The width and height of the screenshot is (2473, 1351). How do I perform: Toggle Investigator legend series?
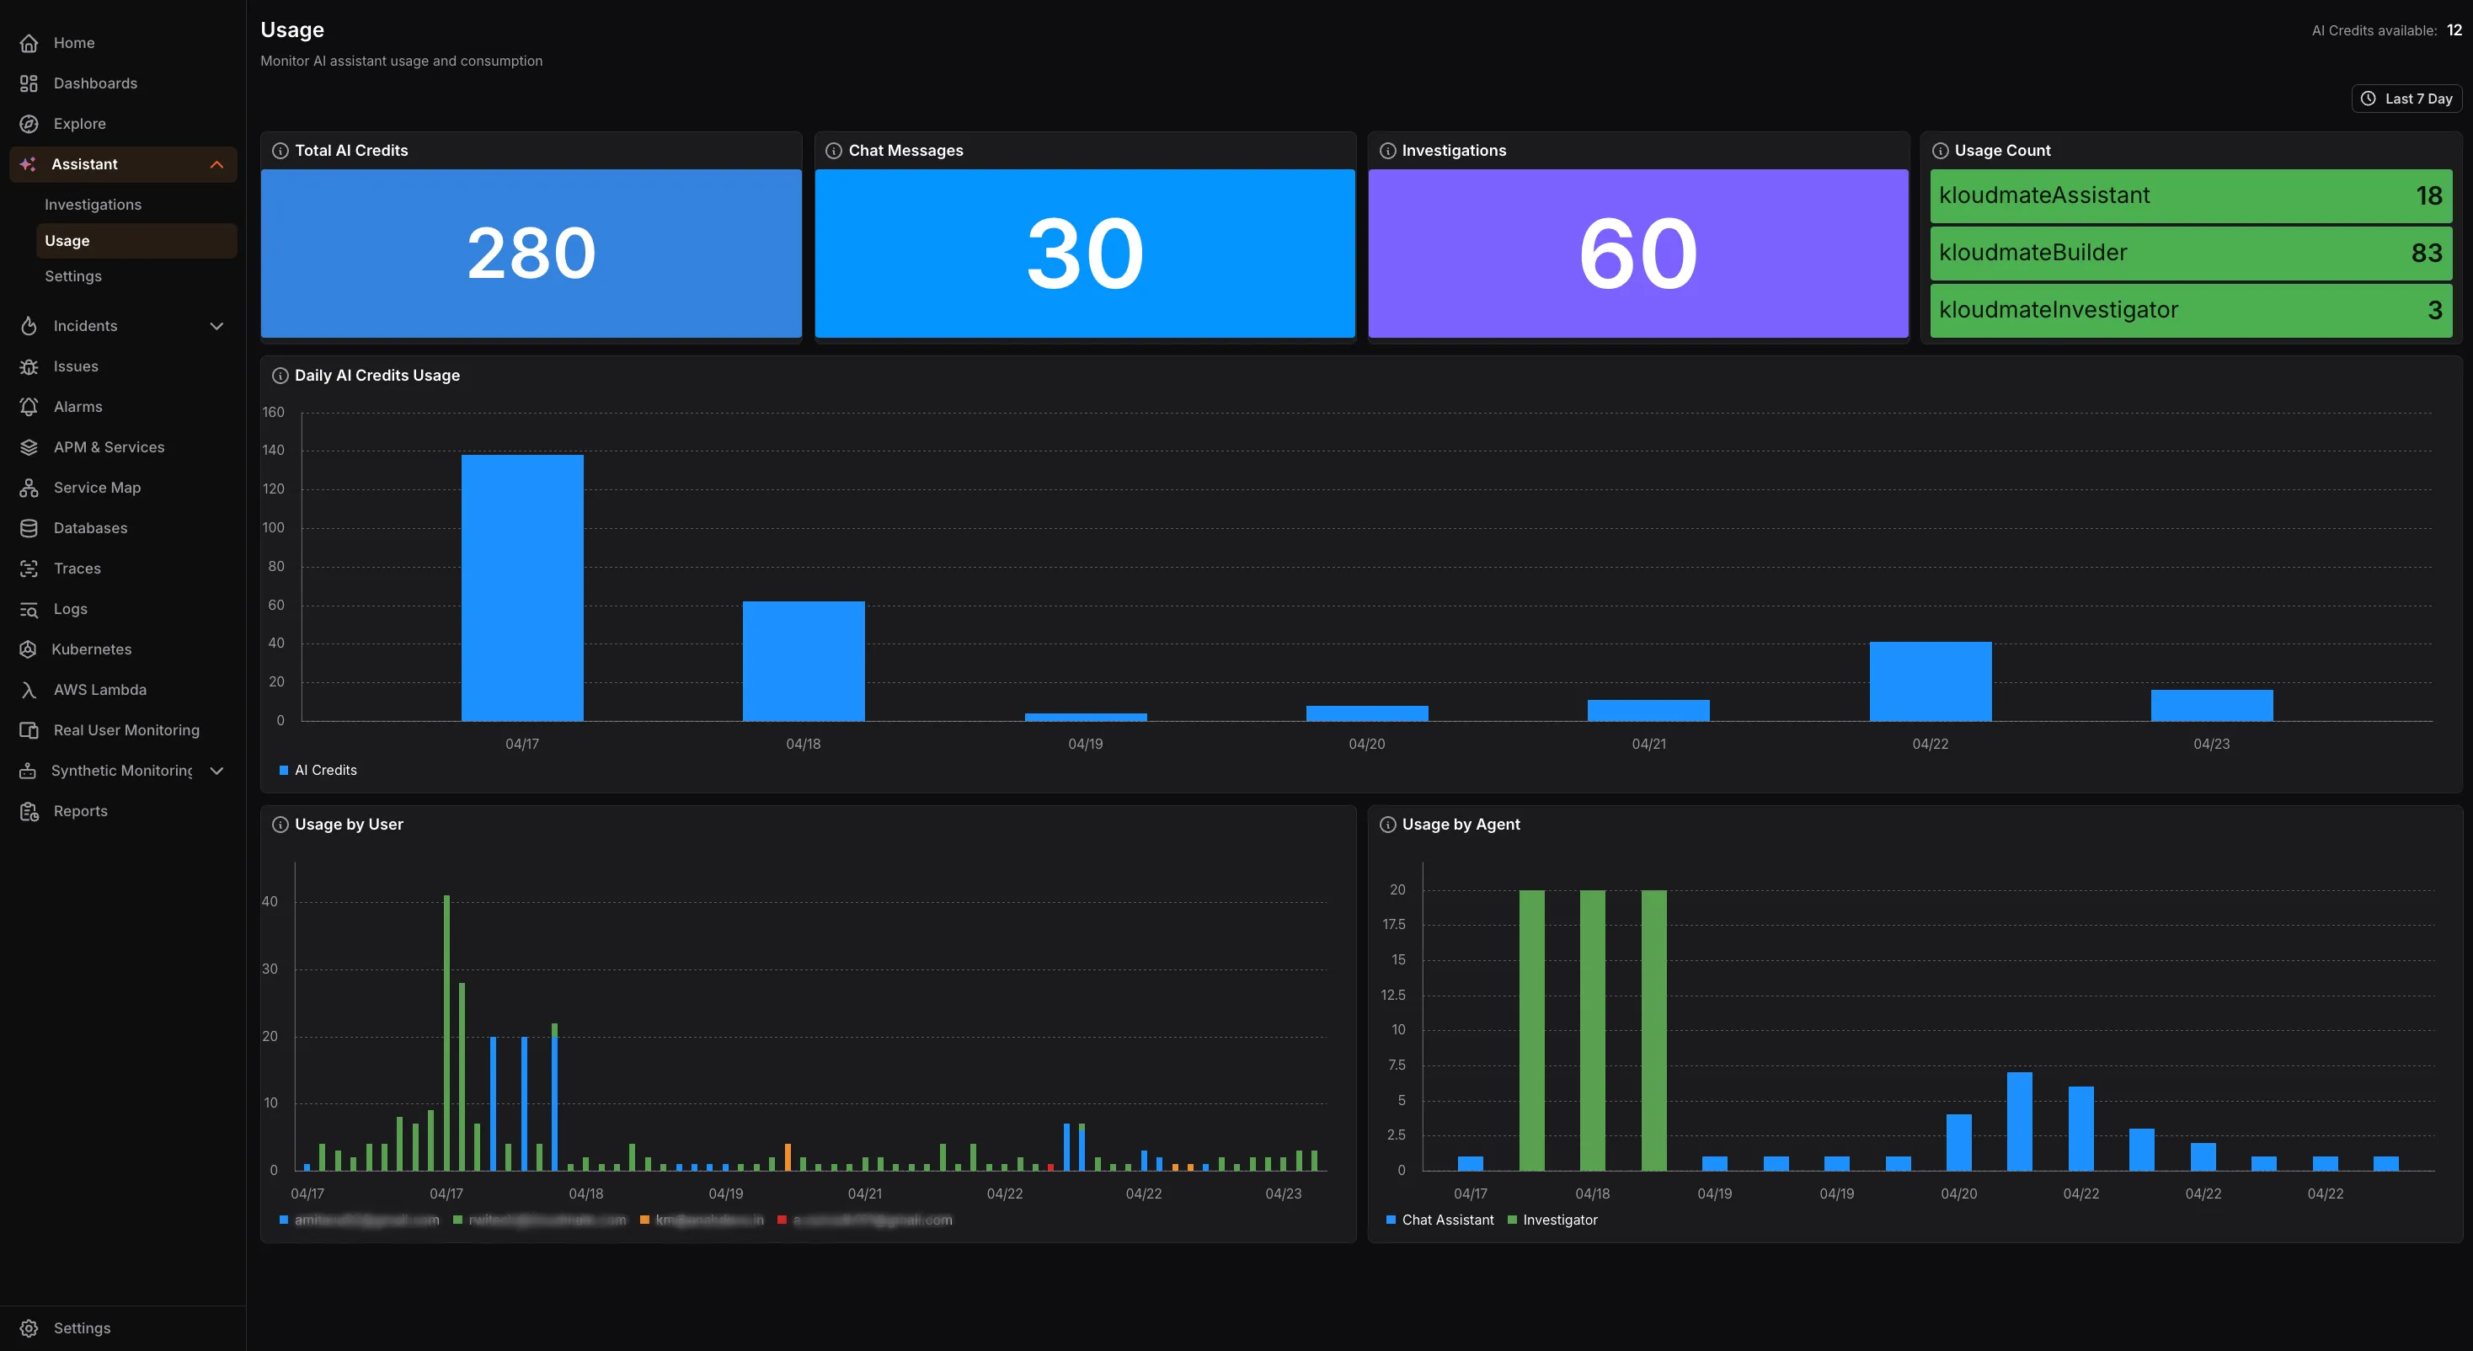coord(1552,1220)
